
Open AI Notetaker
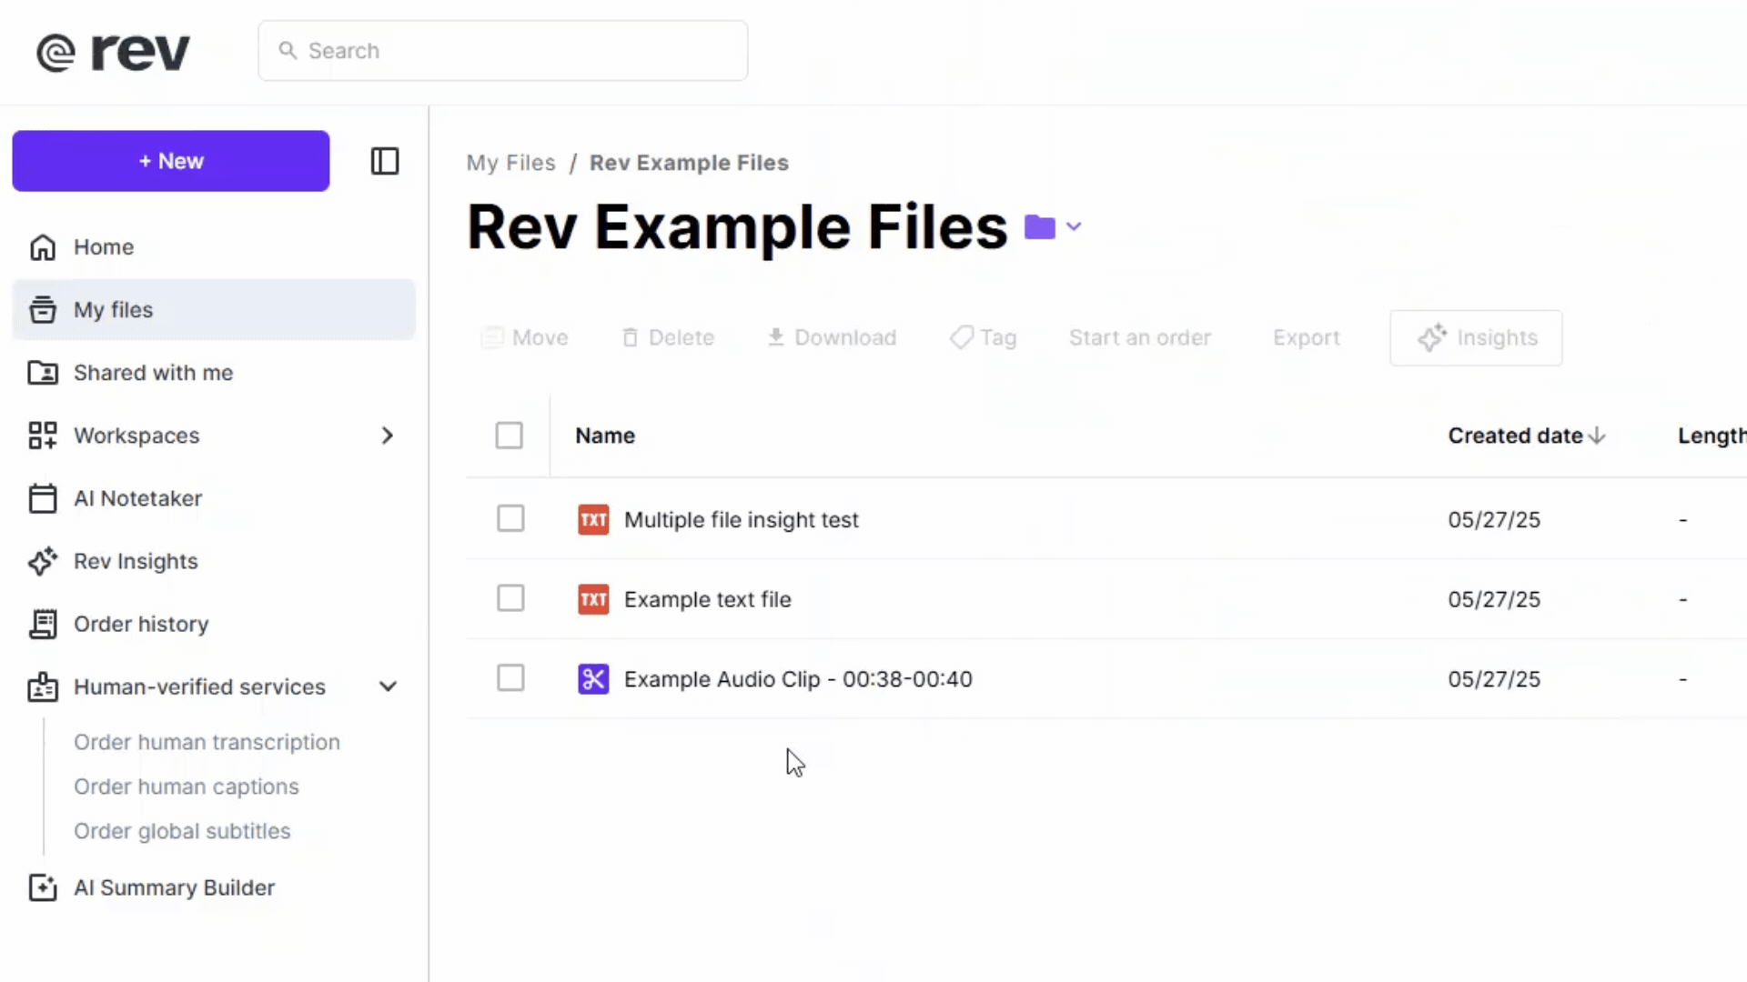click(x=214, y=498)
